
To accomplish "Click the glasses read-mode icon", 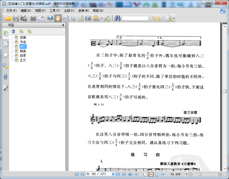I will pyautogui.click(x=66, y=18).
